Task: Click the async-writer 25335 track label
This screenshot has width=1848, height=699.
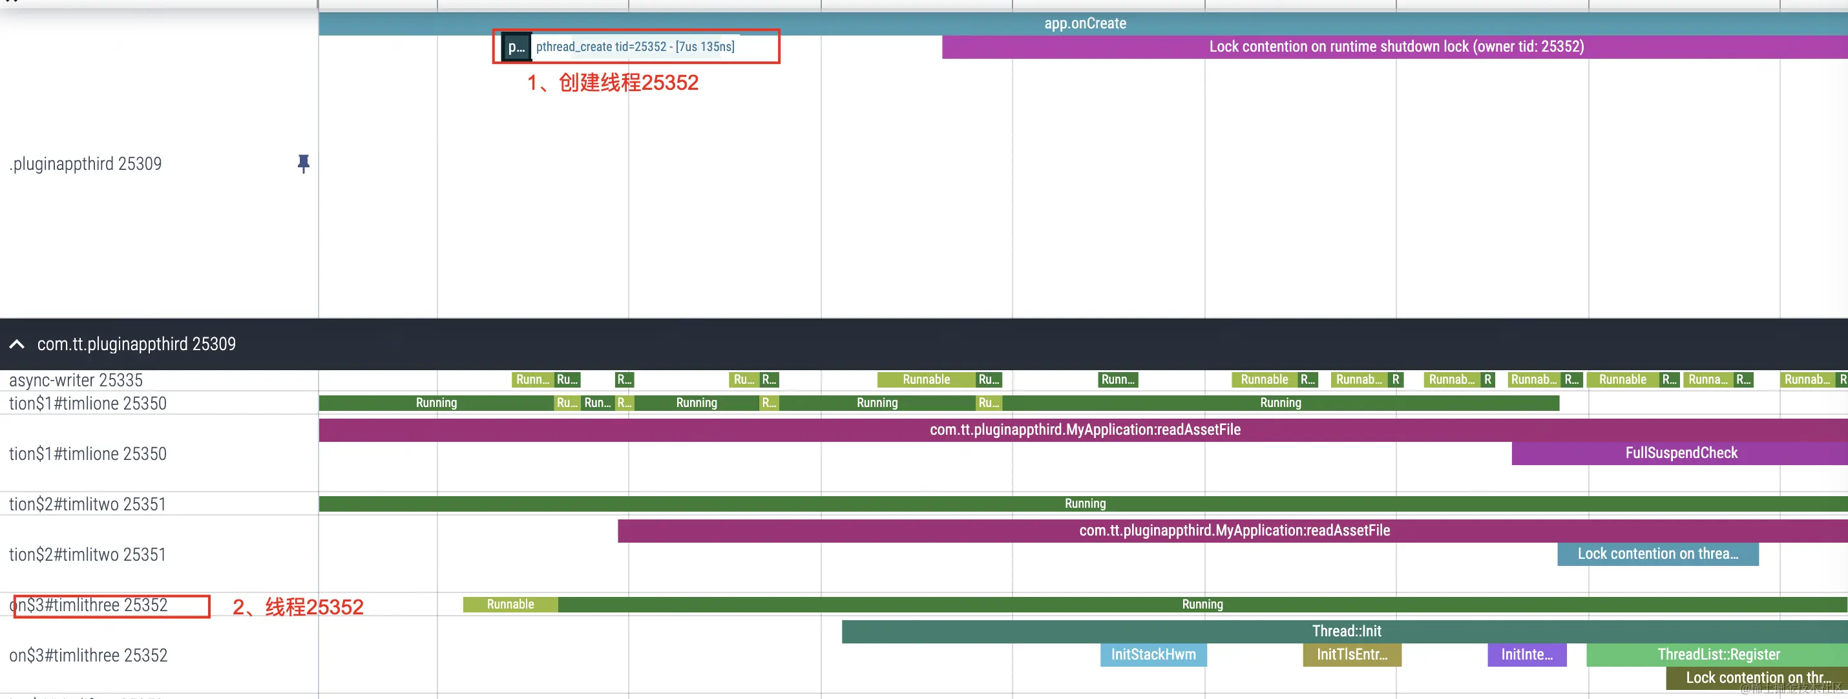Action: tap(76, 379)
